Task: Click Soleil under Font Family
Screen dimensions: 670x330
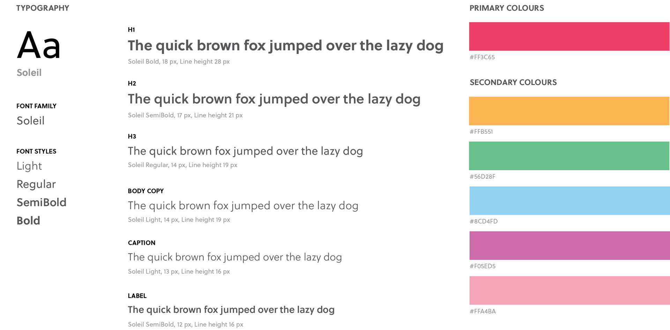Action: pos(31,121)
